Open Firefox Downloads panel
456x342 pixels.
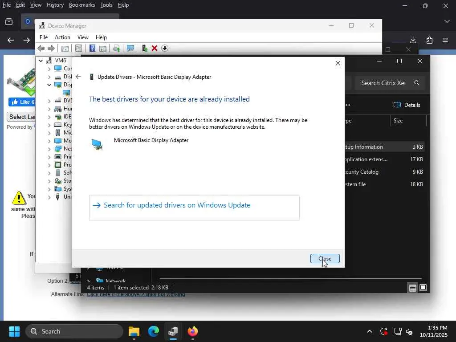pos(413,40)
